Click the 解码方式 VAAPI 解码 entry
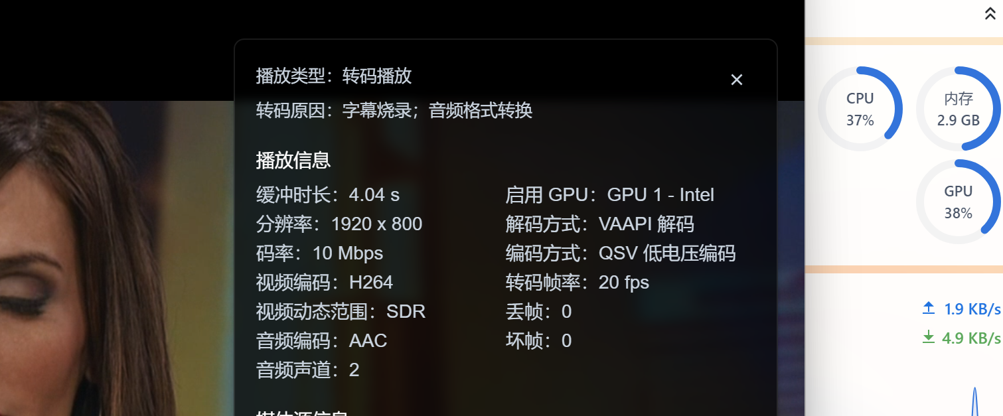 tap(599, 224)
